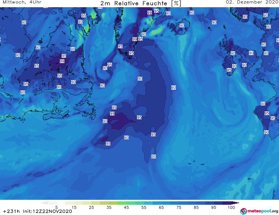Click the meteopool.org logo icon

tap(244, 211)
